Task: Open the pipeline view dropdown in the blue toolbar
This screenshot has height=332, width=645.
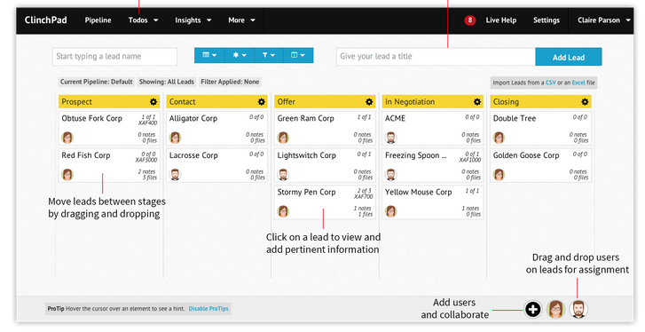Action: pyautogui.click(x=209, y=55)
